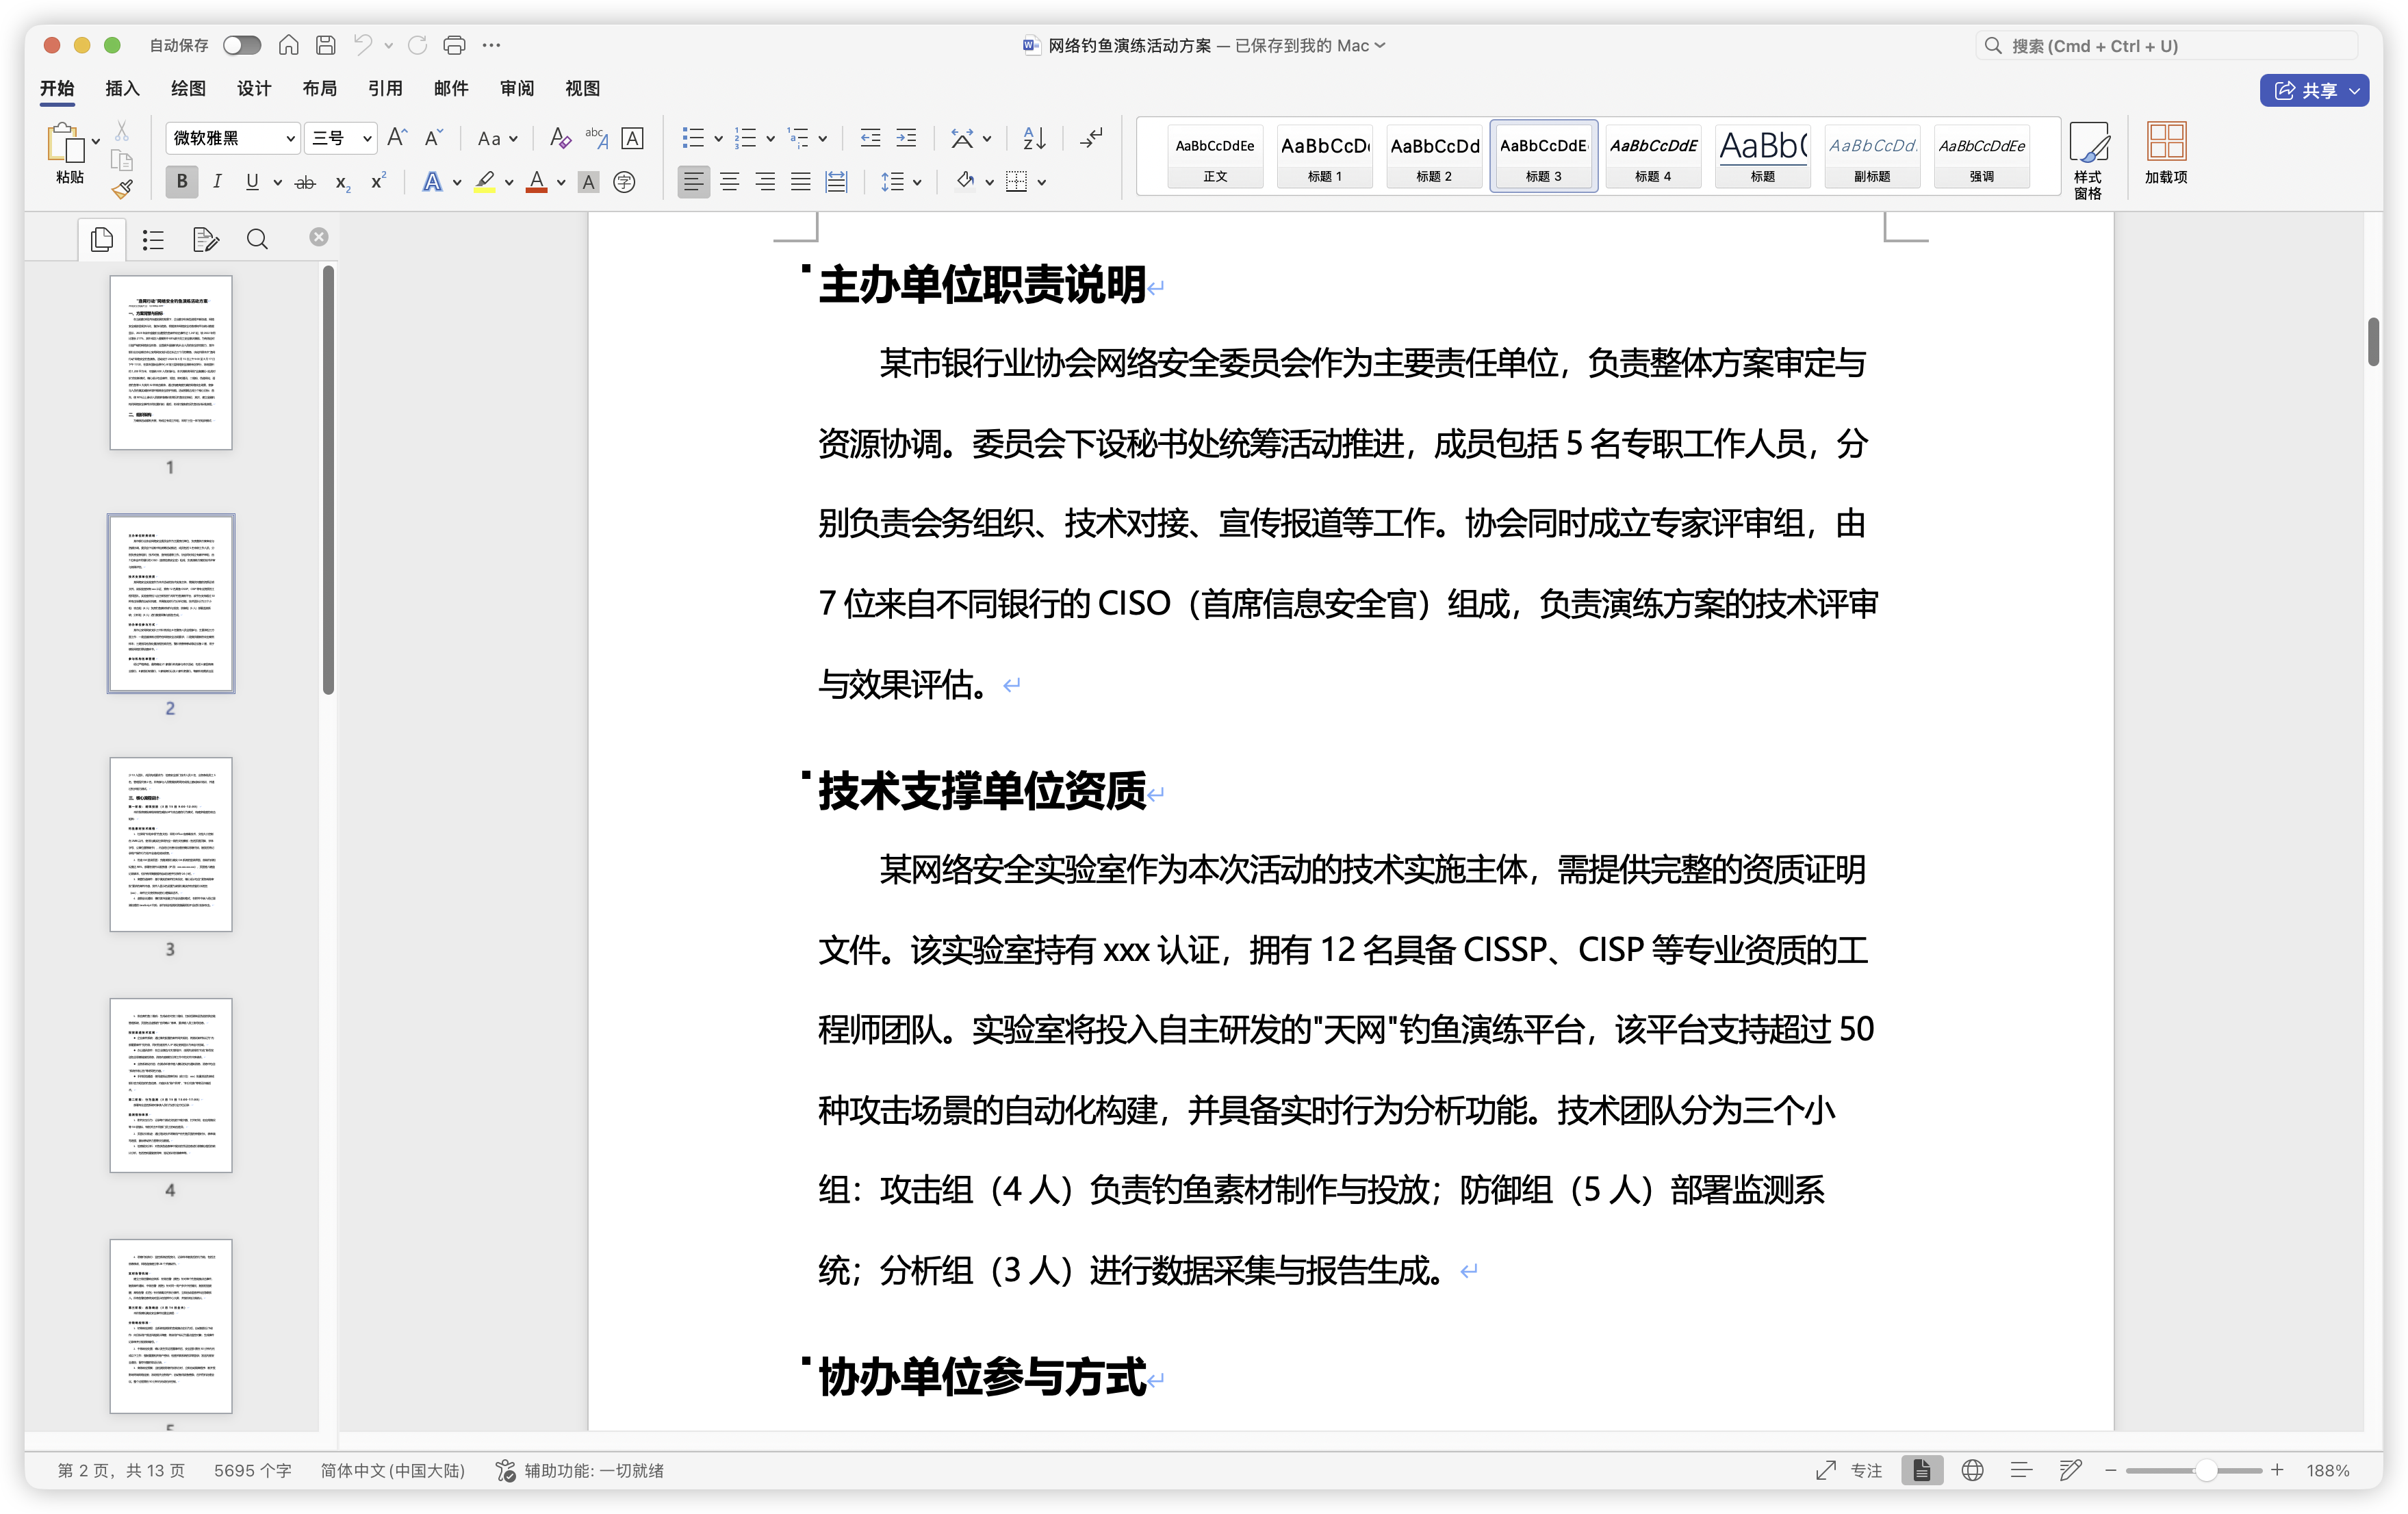The image size is (2408, 1514).
Task: Click the clear formatting icon
Action: pos(561,138)
